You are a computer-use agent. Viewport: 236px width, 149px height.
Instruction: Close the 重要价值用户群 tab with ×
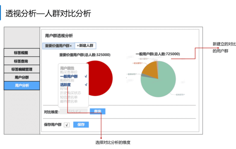71,46
